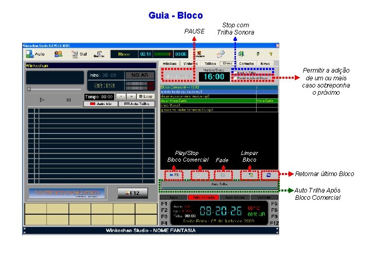Click the small settings icon beside help
Image resolution: width=371 pixels, height=278 pixels.
click(x=258, y=54)
